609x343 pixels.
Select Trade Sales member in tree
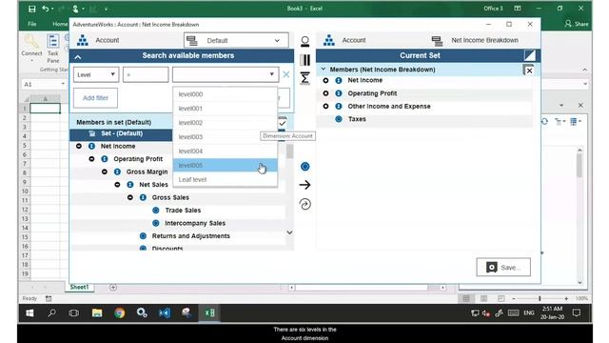(x=183, y=211)
